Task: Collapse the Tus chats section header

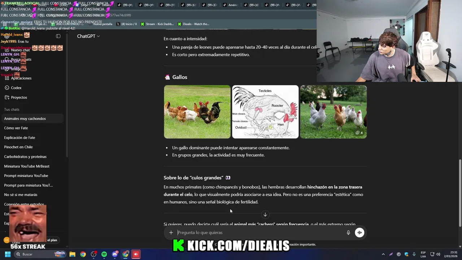Action: tap(12, 109)
